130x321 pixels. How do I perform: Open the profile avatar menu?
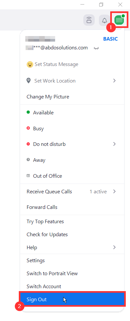[120, 20]
